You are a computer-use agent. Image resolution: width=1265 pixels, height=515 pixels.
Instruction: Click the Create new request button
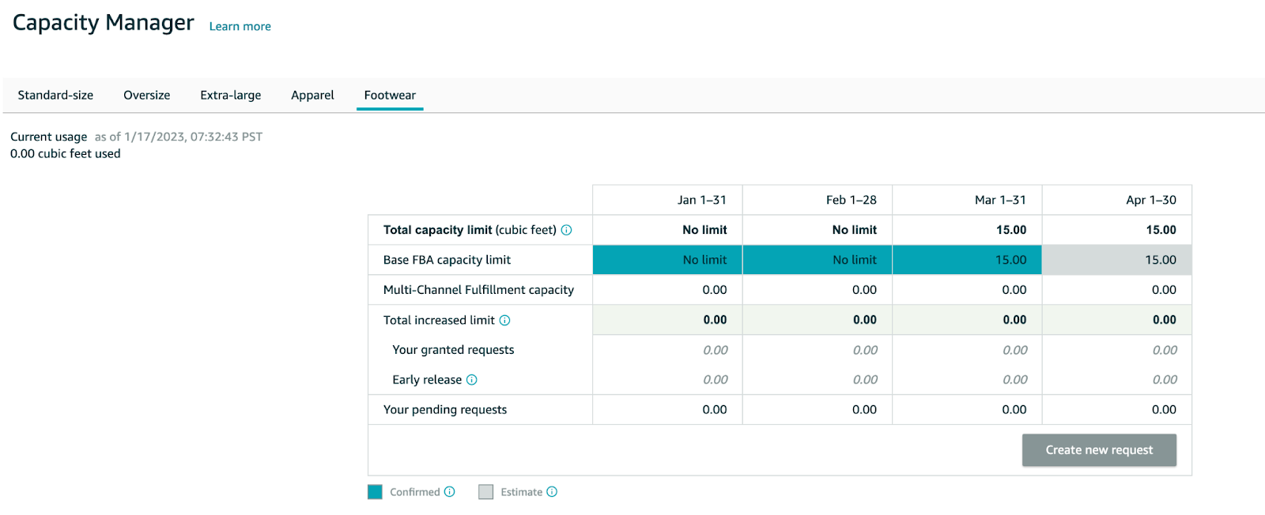[1099, 450]
